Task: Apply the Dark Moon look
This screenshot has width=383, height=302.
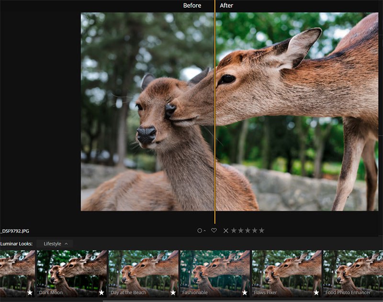Action: [72, 270]
